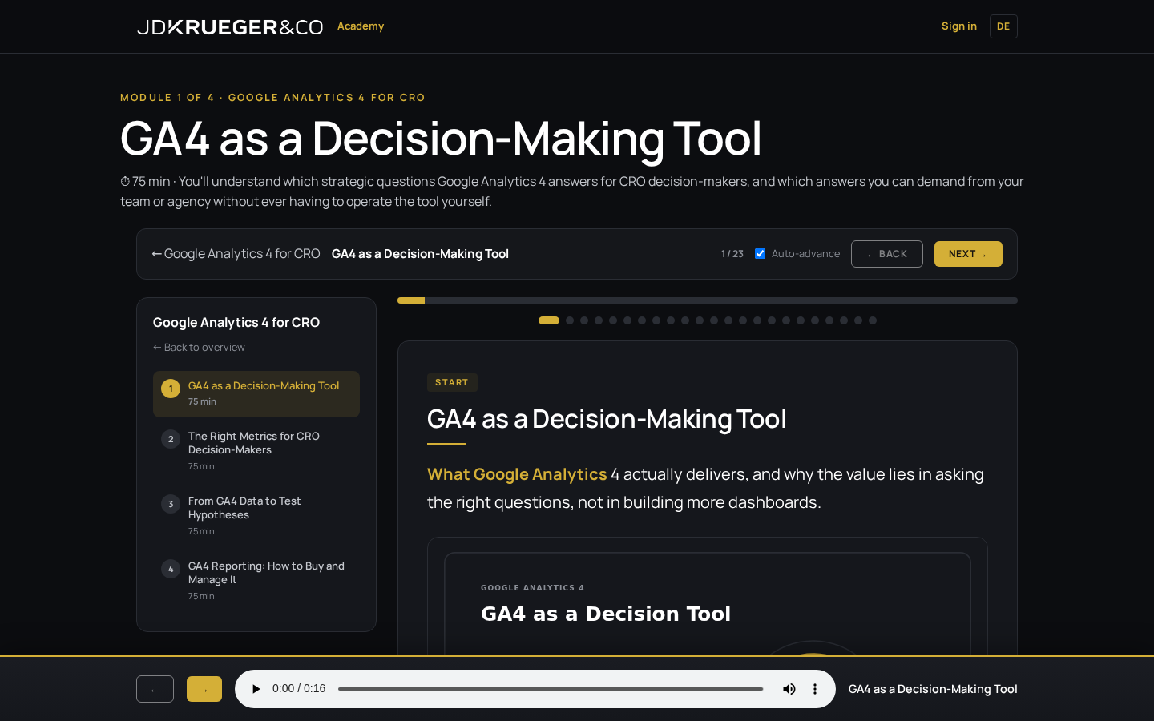This screenshot has width=1154, height=721.
Task: Open module 3 From GA4 Data to Test Hypotheses
Action: tap(256, 516)
